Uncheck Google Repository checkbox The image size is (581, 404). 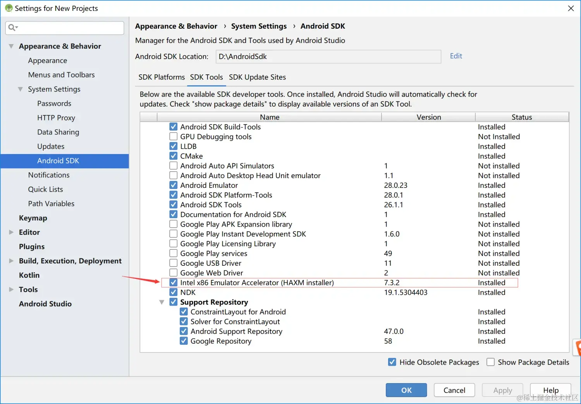pos(184,341)
